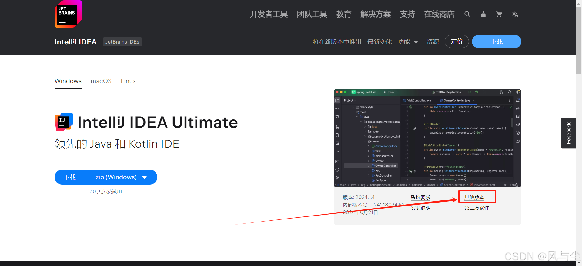Open the 资源 page
Viewport: 582px width, 266px height.
point(433,42)
